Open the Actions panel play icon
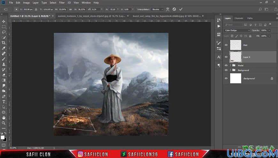 pos(219,26)
